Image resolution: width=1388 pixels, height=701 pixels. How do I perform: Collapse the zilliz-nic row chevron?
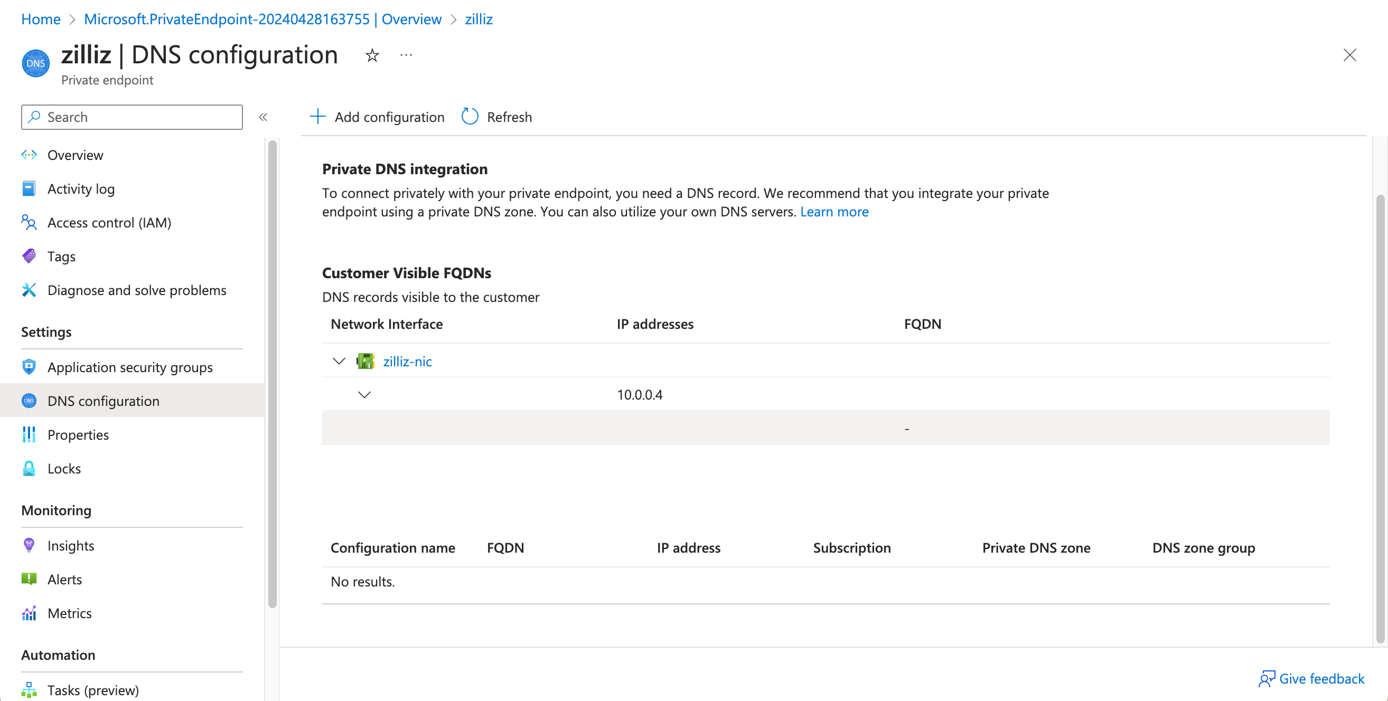point(339,361)
